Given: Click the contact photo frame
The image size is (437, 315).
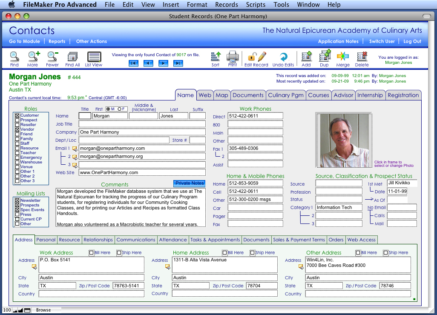Looking at the screenshot, I should coord(344,140).
